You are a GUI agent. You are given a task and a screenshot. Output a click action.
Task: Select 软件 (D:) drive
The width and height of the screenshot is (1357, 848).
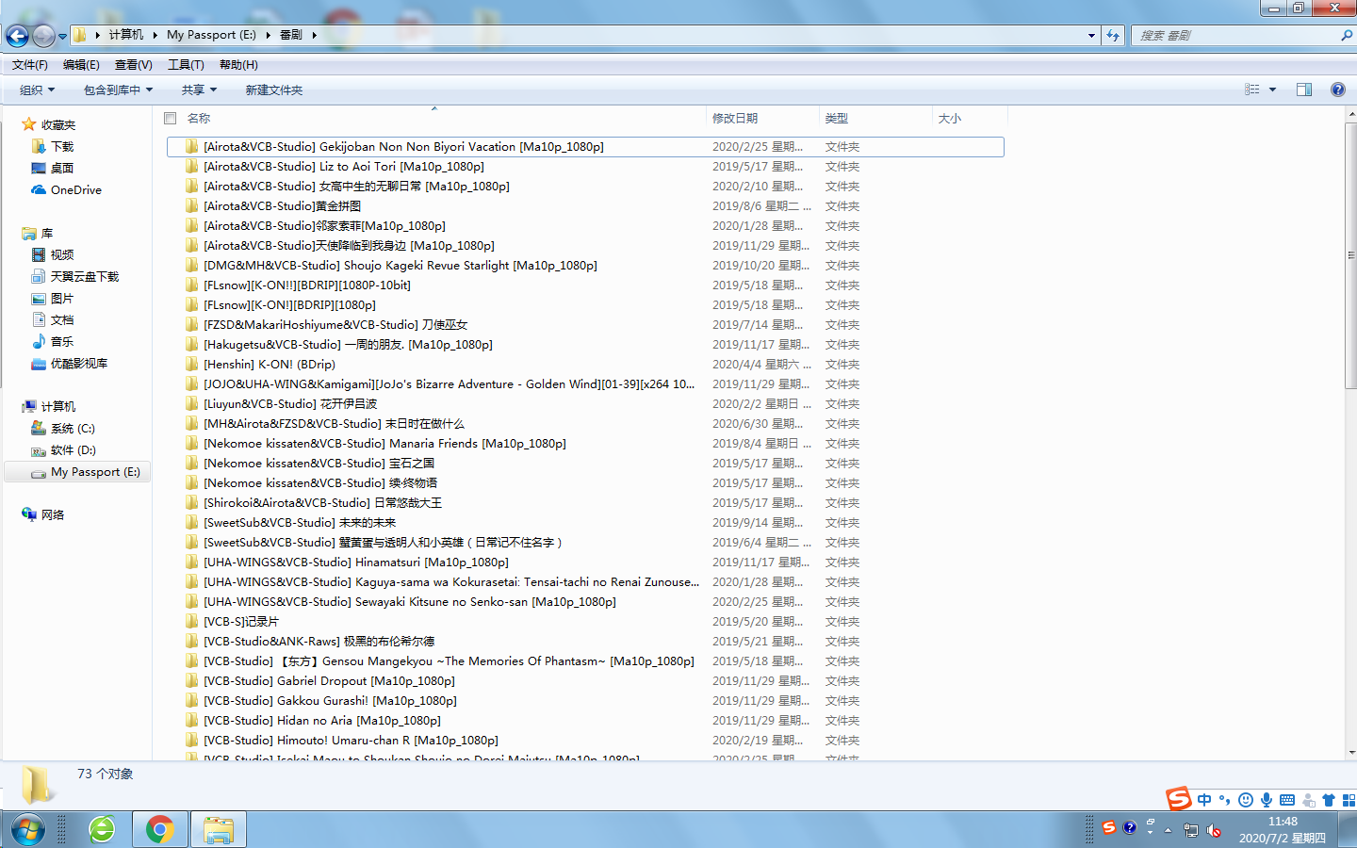coord(64,450)
